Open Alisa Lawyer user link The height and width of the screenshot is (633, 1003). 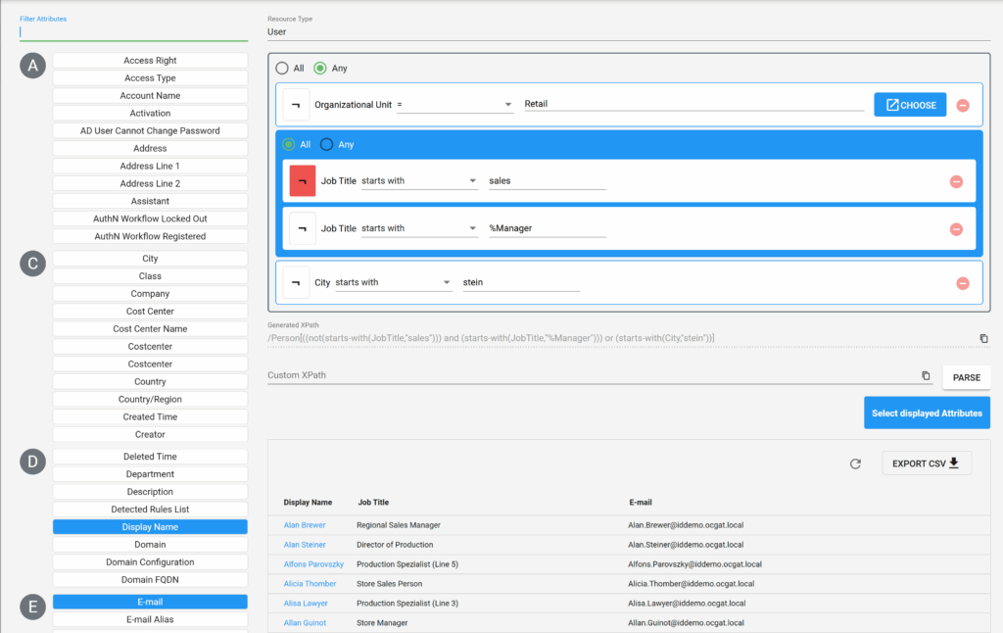[306, 603]
